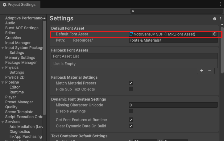224x141 pixels.
Task: Open Burst AOT Settings
Action: (22, 28)
